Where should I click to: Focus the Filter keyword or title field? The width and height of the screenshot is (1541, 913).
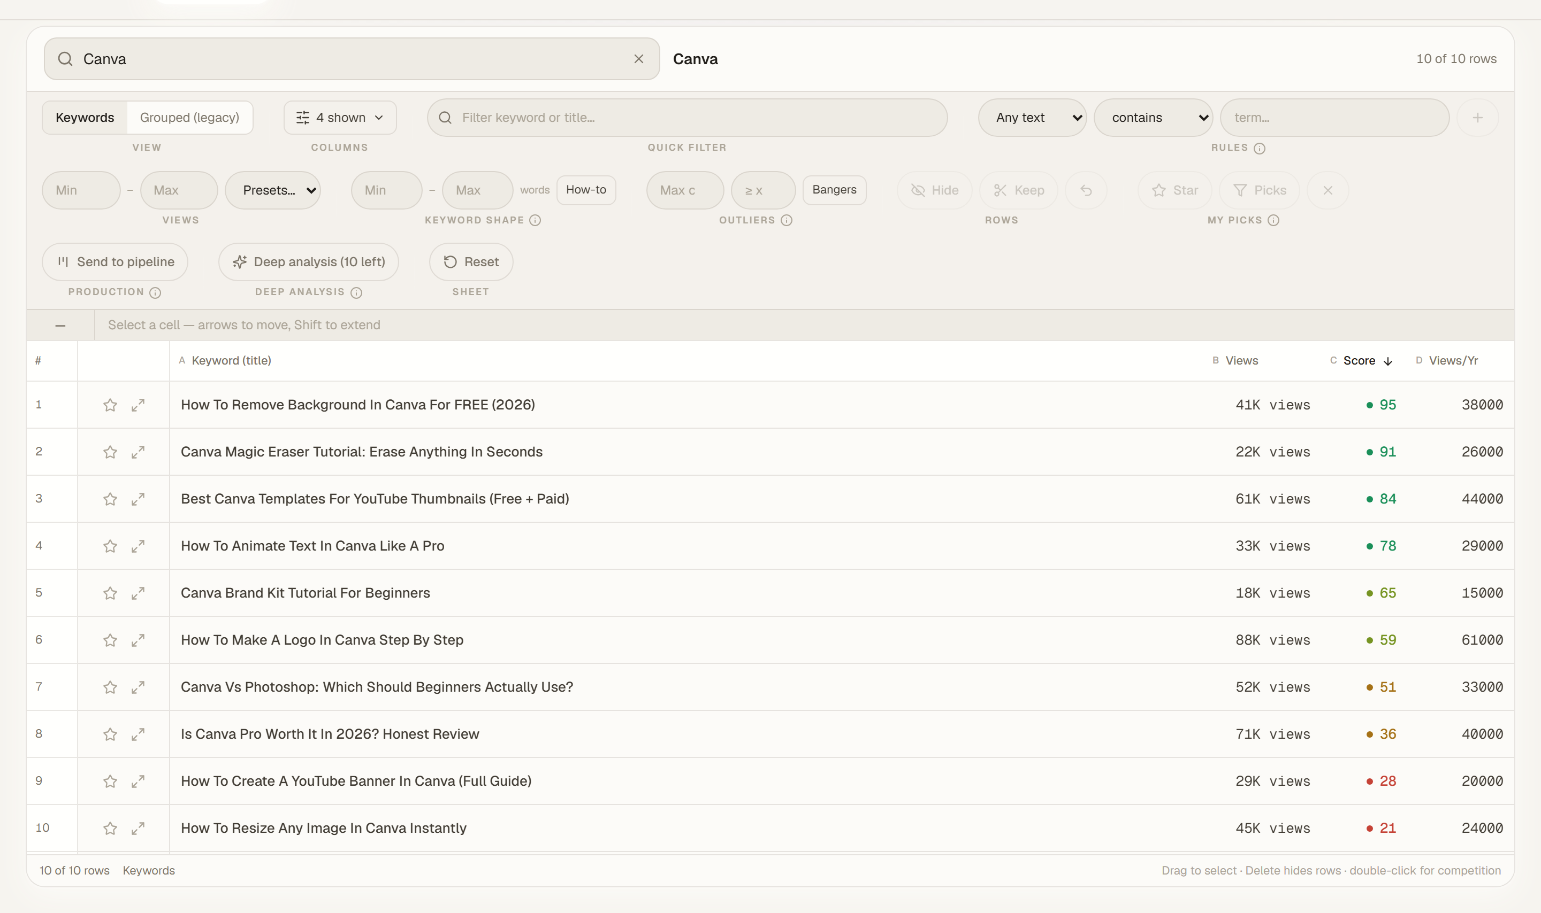[x=687, y=118]
